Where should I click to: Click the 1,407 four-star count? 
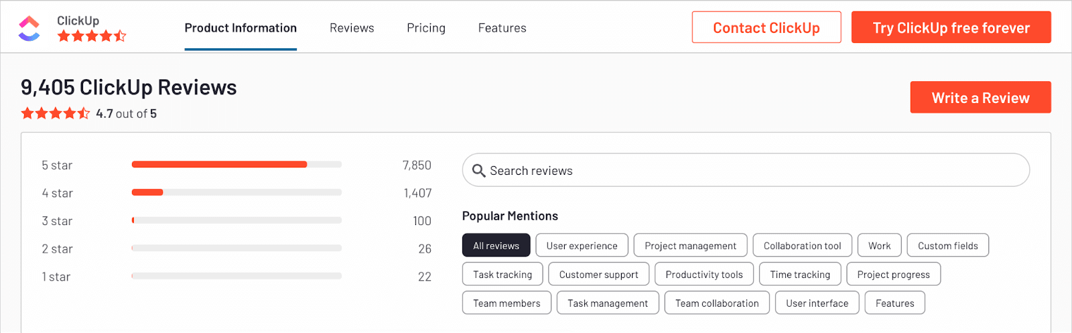417,193
